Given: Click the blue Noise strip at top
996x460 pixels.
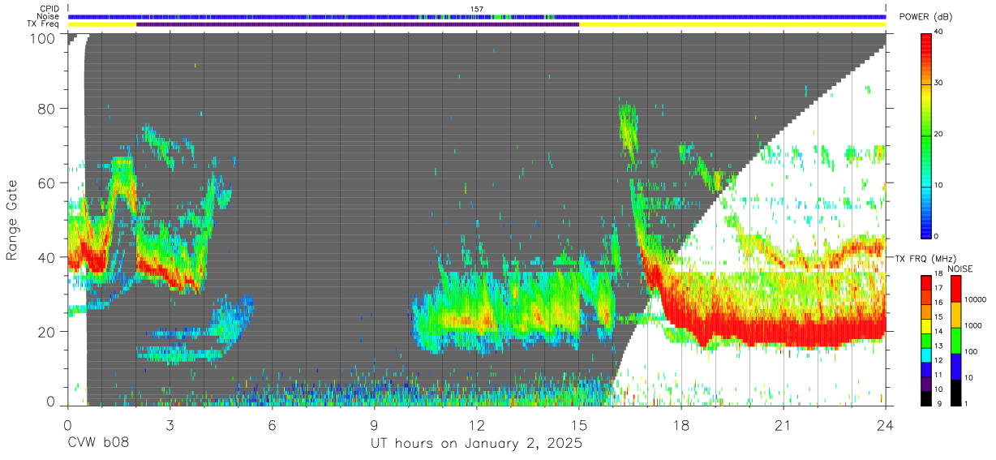Looking at the screenshot, I should coord(477,17).
